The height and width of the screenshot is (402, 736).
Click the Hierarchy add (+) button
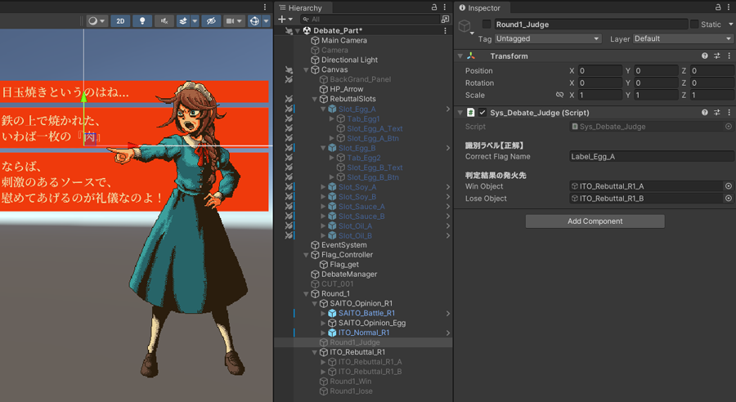click(x=281, y=20)
